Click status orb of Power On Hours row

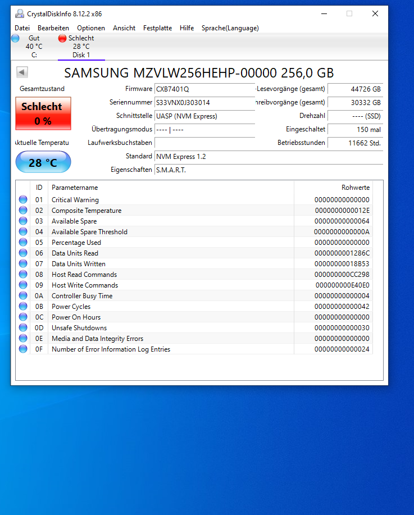[23, 317]
